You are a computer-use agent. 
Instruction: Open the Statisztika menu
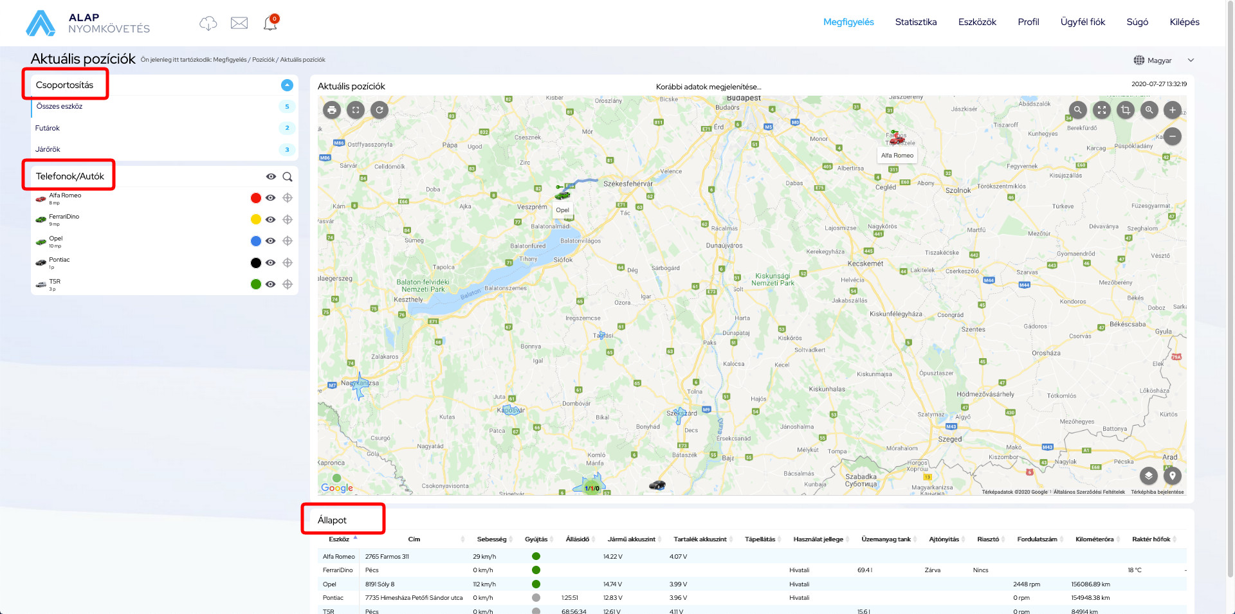(x=915, y=22)
